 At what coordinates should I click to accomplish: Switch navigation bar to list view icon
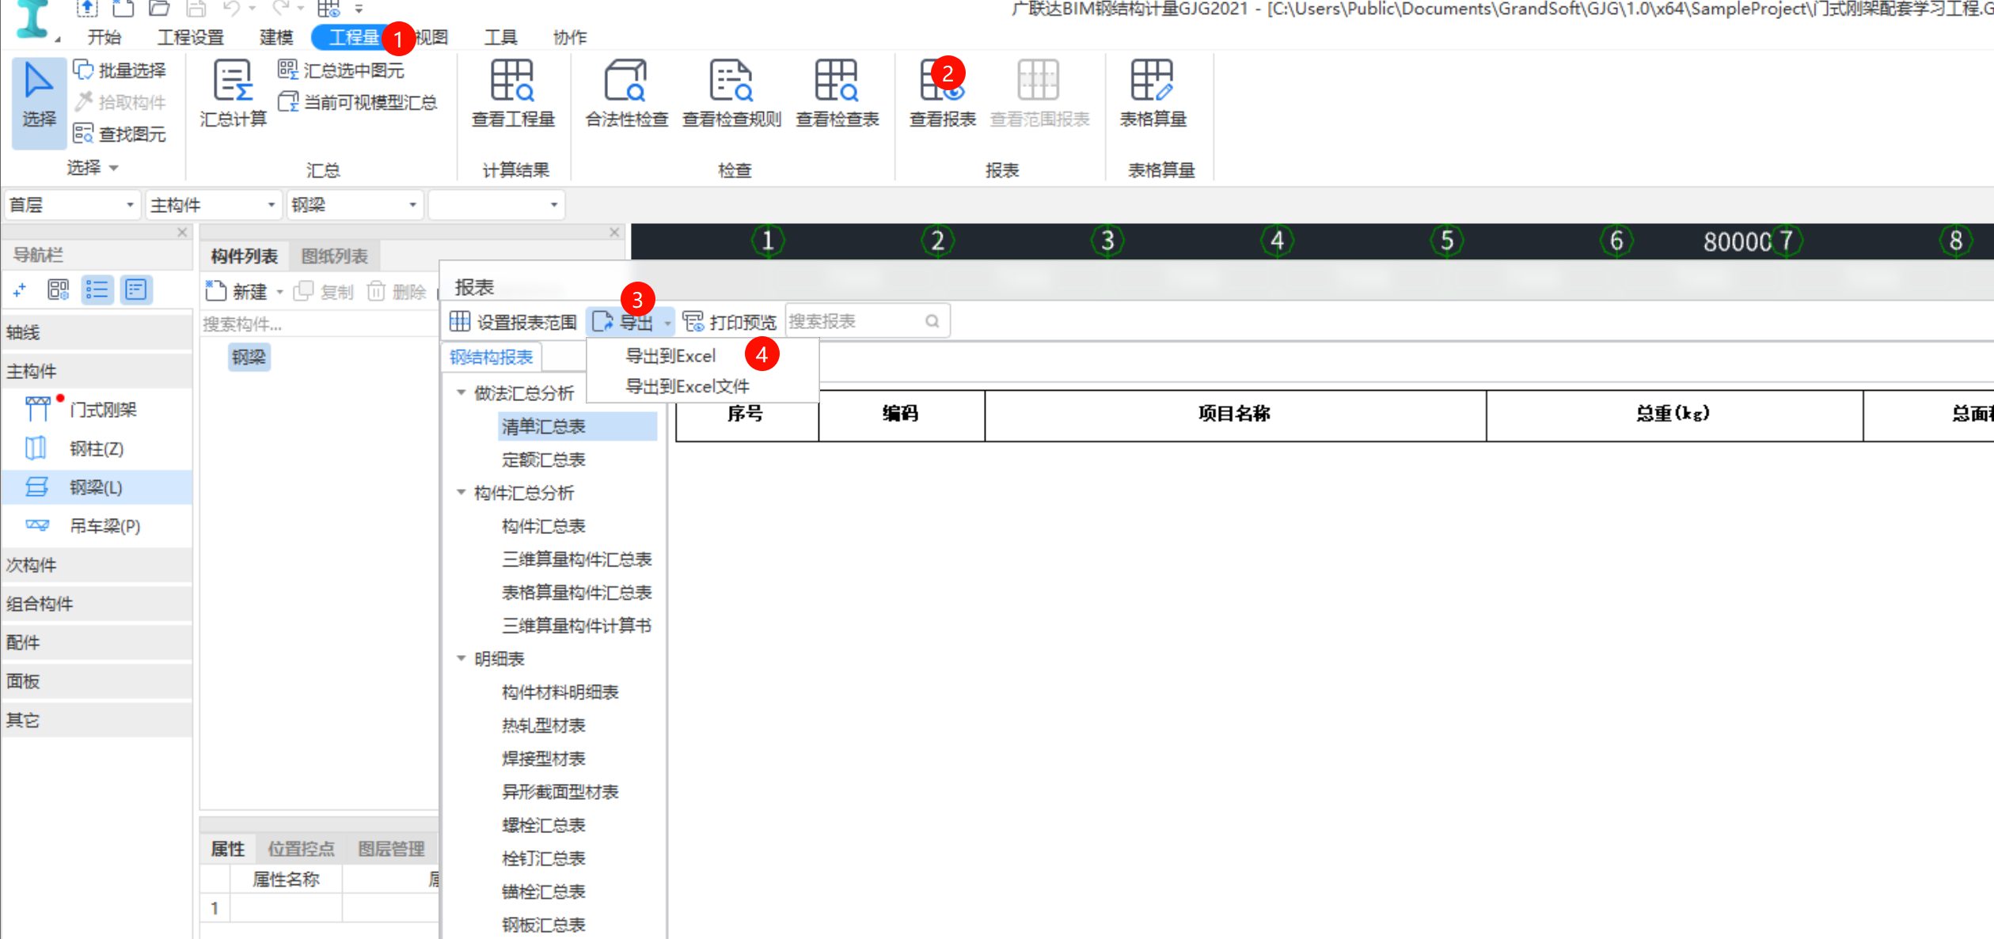point(97,290)
